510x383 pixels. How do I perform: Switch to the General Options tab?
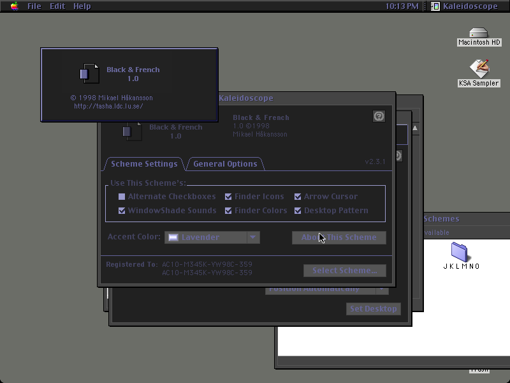point(225,164)
